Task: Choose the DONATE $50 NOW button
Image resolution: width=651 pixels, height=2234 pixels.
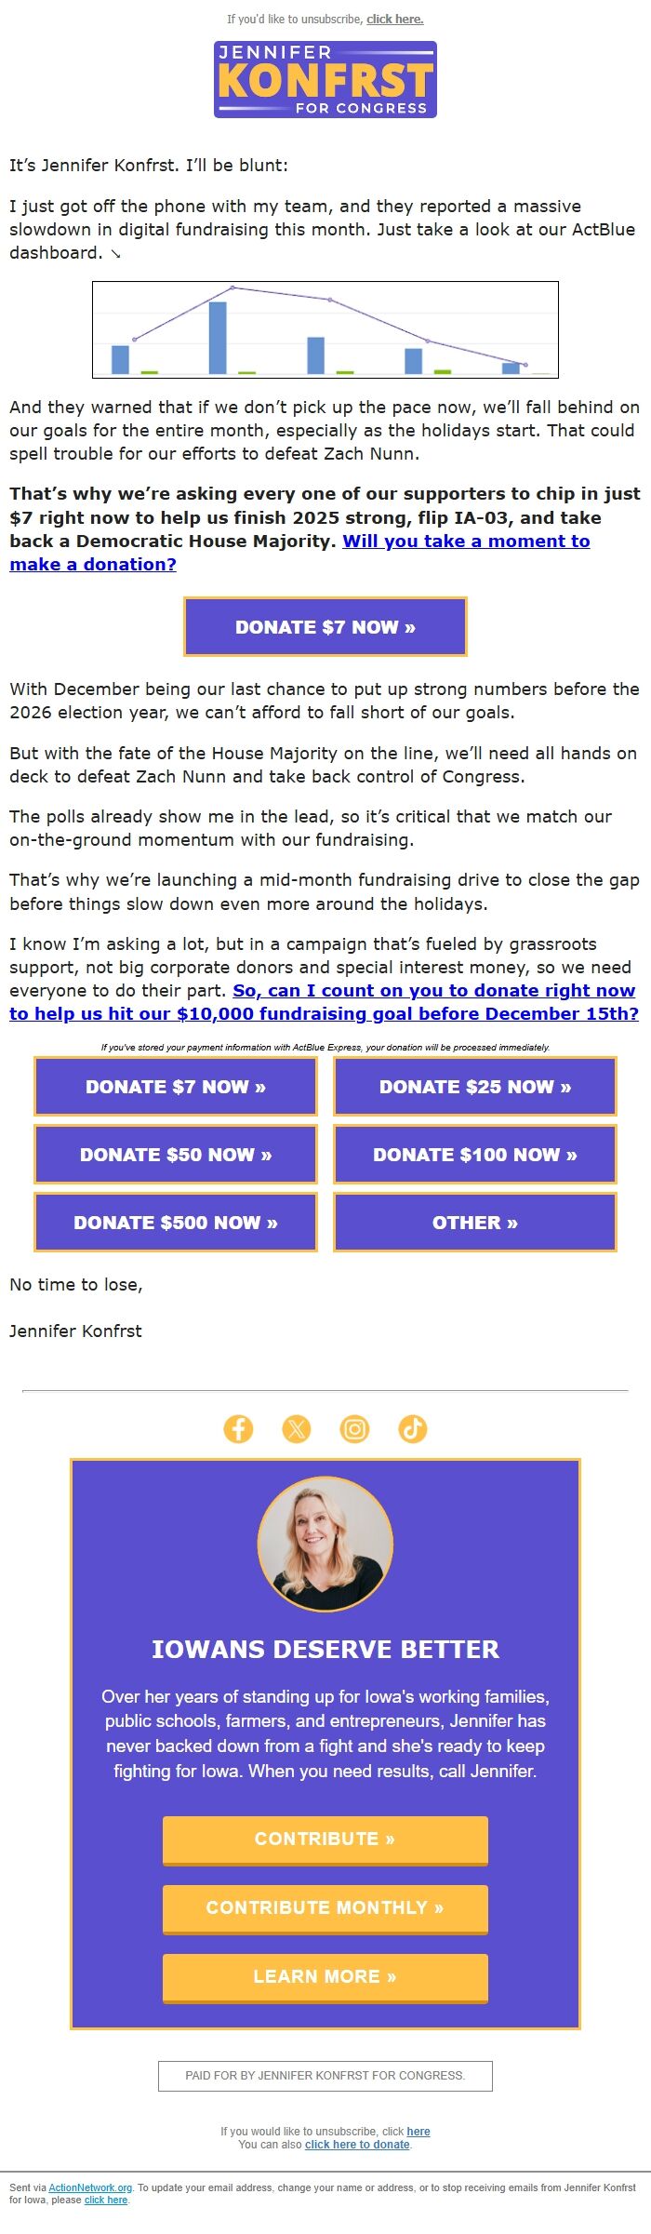Action: pos(175,1155)
